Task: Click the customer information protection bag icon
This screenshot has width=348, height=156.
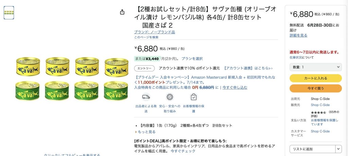Action: 193,97
